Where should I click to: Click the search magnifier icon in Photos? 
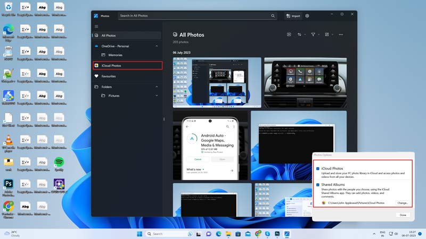pyautogui.click(x=273, y=16)
